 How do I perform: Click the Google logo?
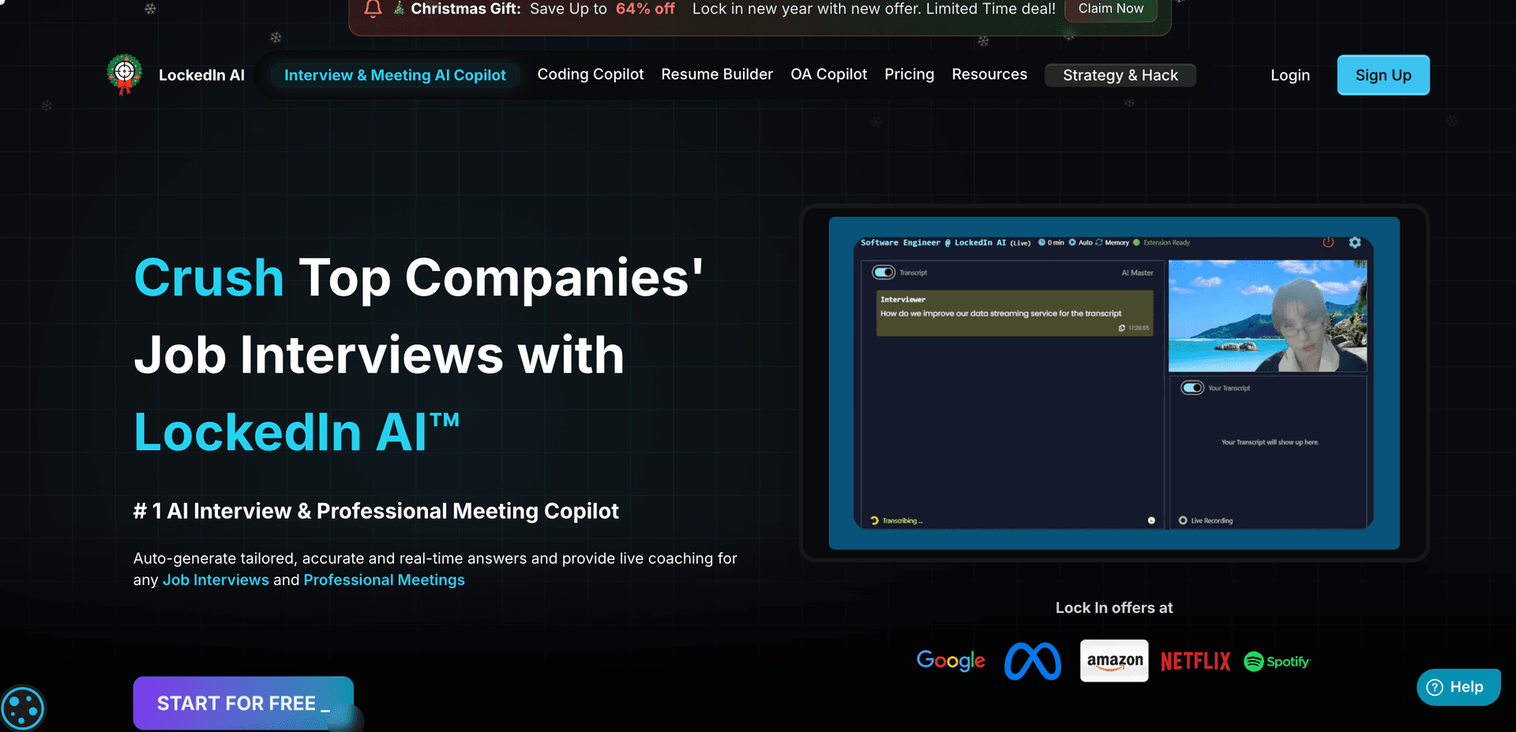(951, 661)
